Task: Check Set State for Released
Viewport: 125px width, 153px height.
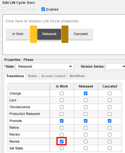Action: [x=85, y=148]
